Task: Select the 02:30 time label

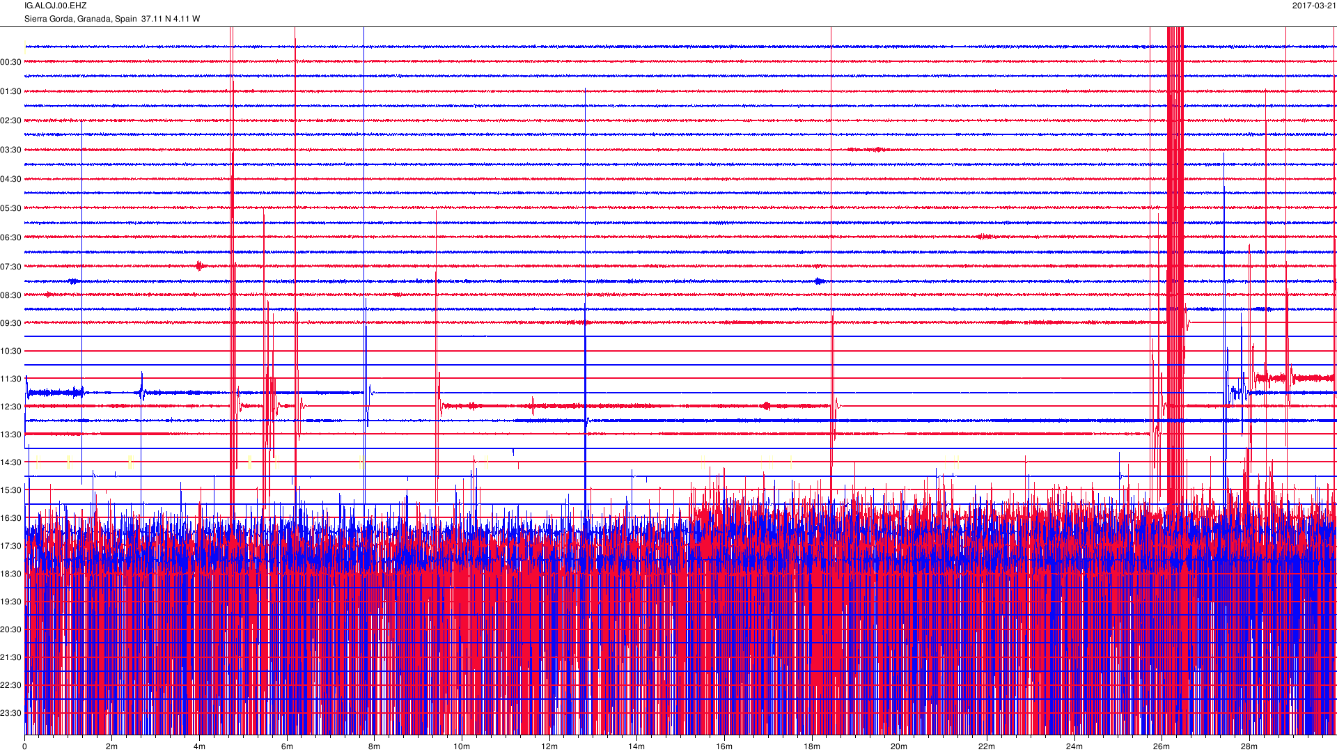Action: pos(11,120)
